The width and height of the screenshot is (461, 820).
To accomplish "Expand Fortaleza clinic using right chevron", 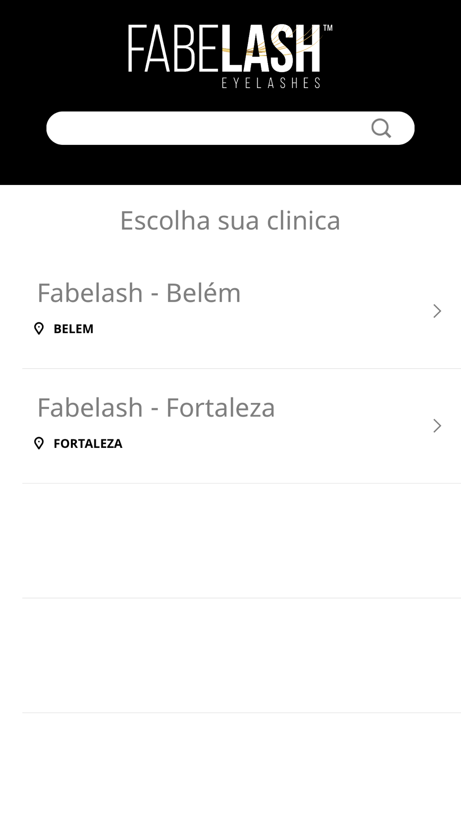I will [x=437, y=426].
